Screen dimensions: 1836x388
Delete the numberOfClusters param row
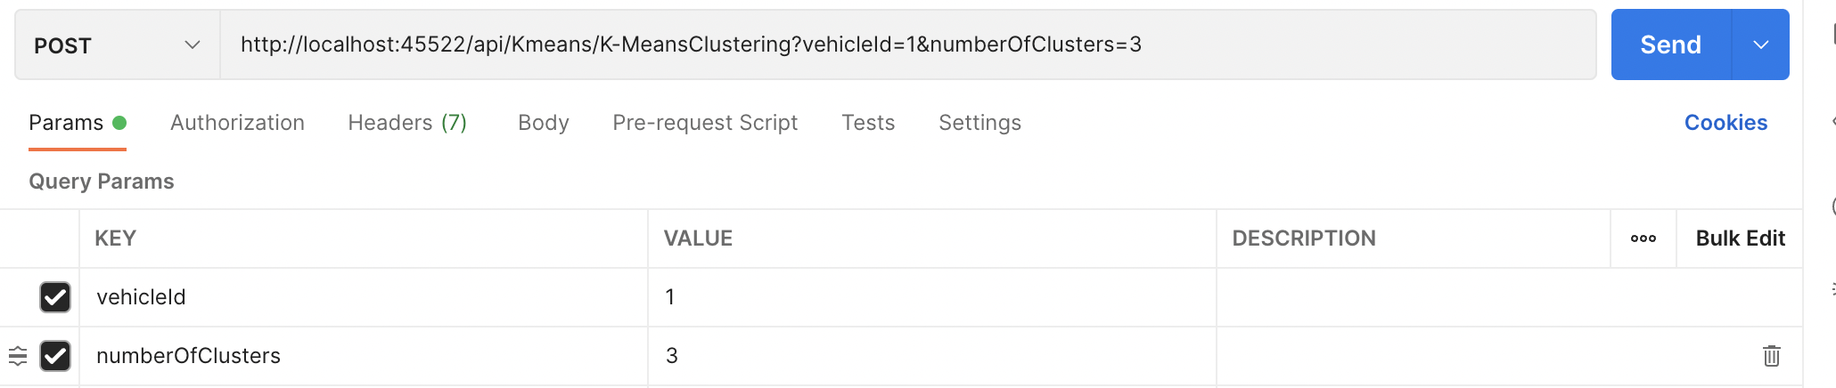[1771, 356]
